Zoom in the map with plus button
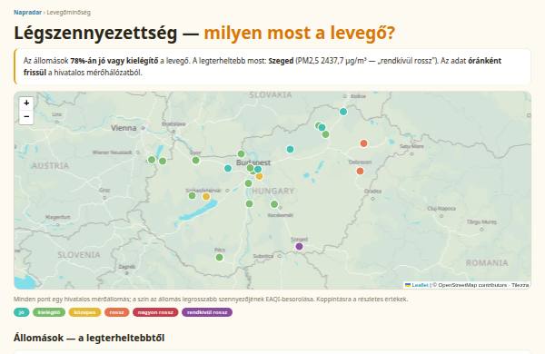The image size is (545, 354). pyautogui.click(x=26, y=103)
